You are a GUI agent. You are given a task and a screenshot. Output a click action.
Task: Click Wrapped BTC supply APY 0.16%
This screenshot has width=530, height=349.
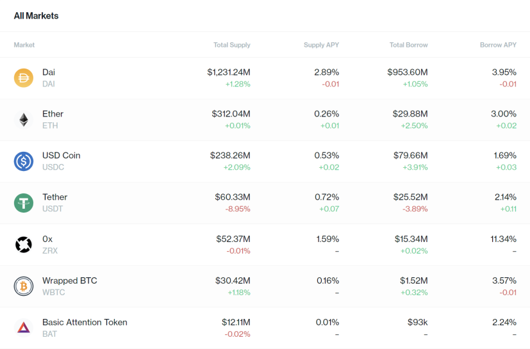(328, 280)
